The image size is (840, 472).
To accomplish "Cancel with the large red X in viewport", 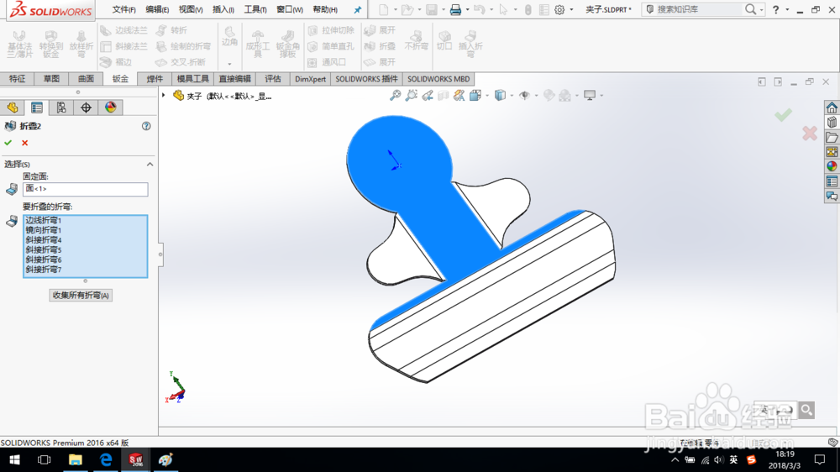I will [810, 134].
